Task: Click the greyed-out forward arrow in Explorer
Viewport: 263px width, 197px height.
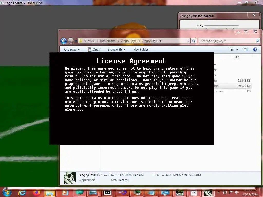Action: tap(71, 41)
